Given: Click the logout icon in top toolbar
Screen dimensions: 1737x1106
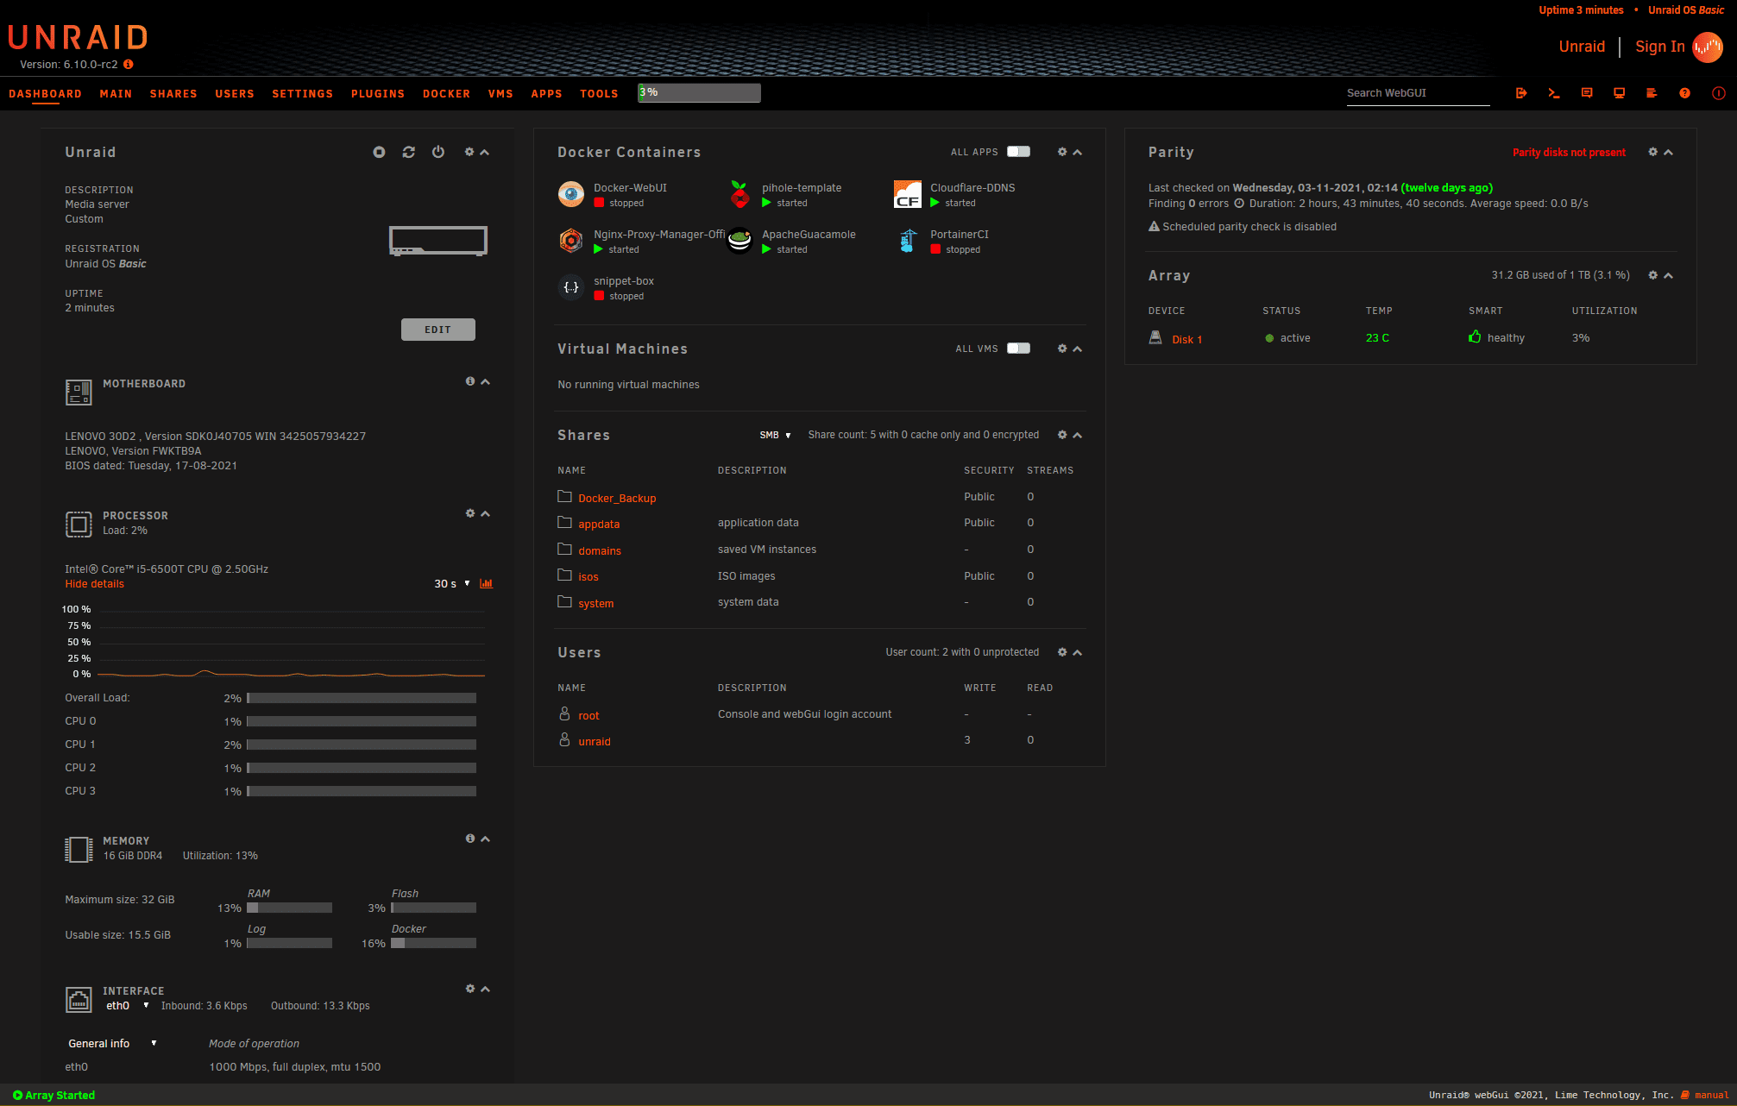Looking at the screenshot, I should pos(1521,93).
